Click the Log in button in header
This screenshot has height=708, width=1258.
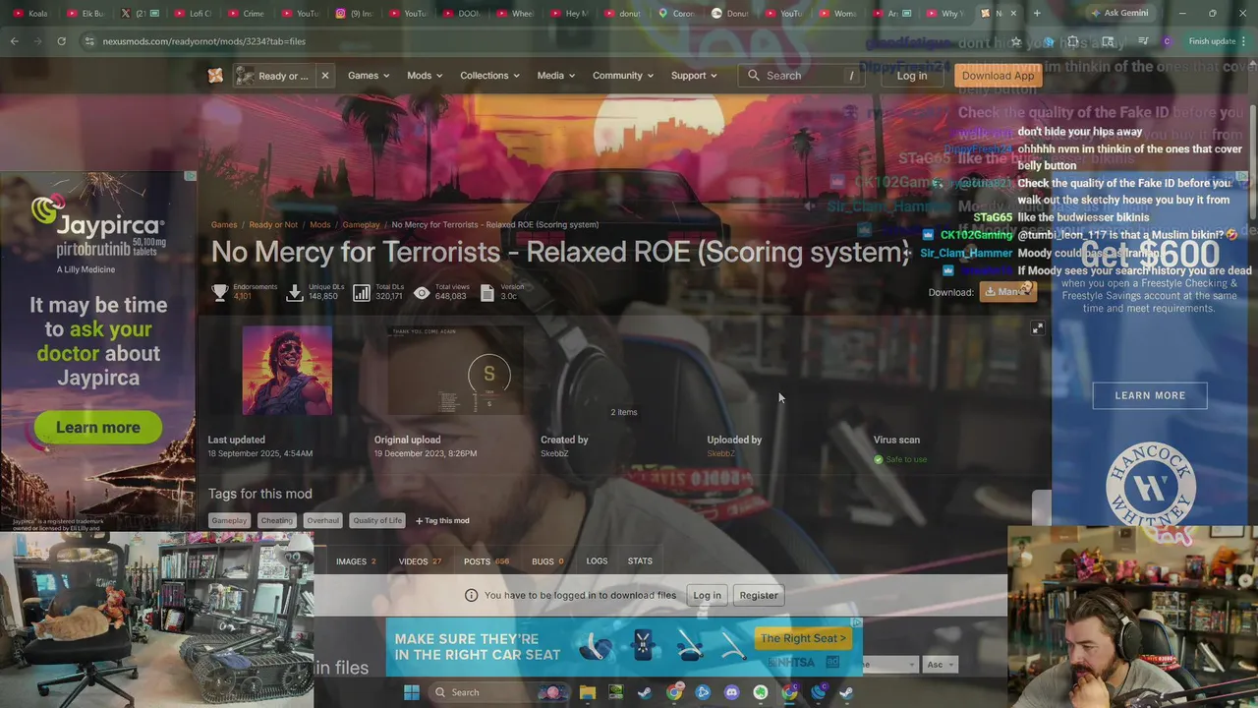click(x=911, y=76)
